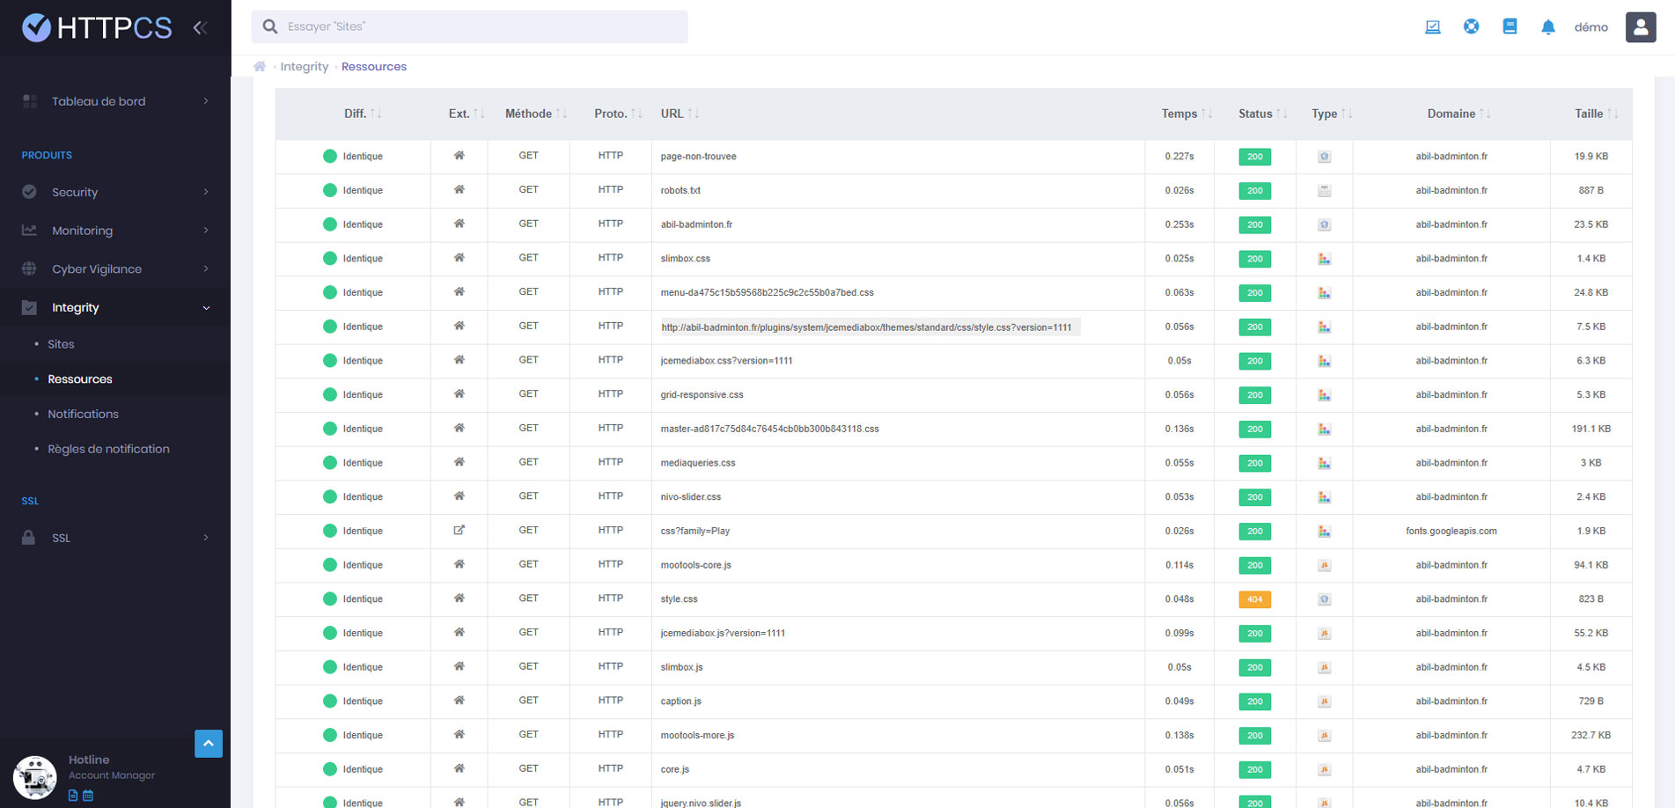
Task: Open the lifebuoy support icon
Action: tap(1471, 26)
